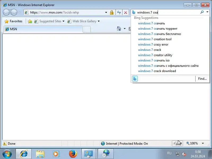This screenshot has height=159, width=212.
Task: Click the 100% zoom level button
Action: (x=192, y=143)
